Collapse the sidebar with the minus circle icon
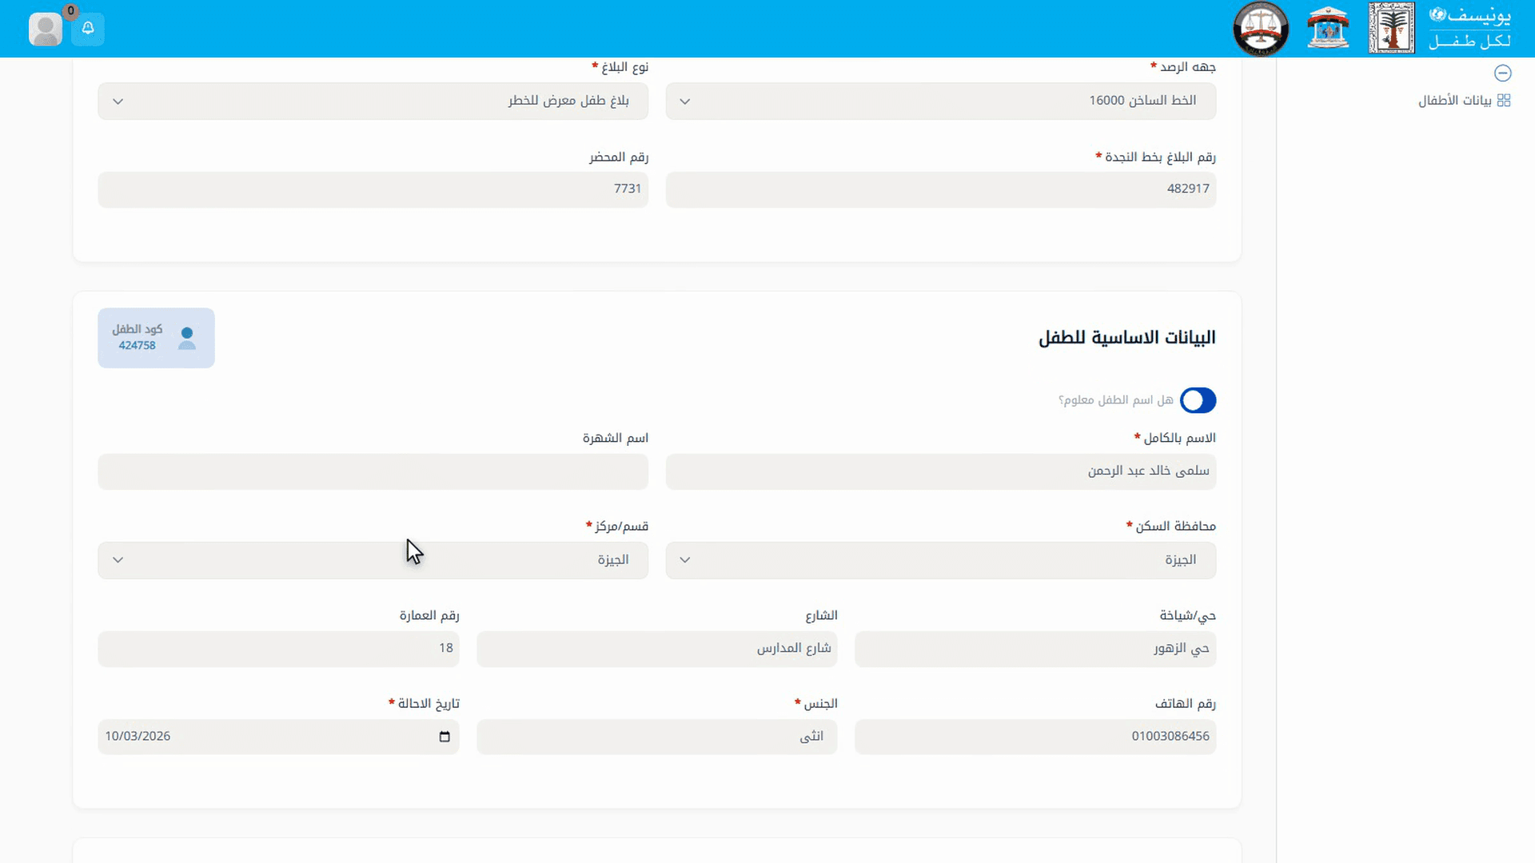Image resolution: width=1535 pixels, height=863 pixels. point(1503,74)
